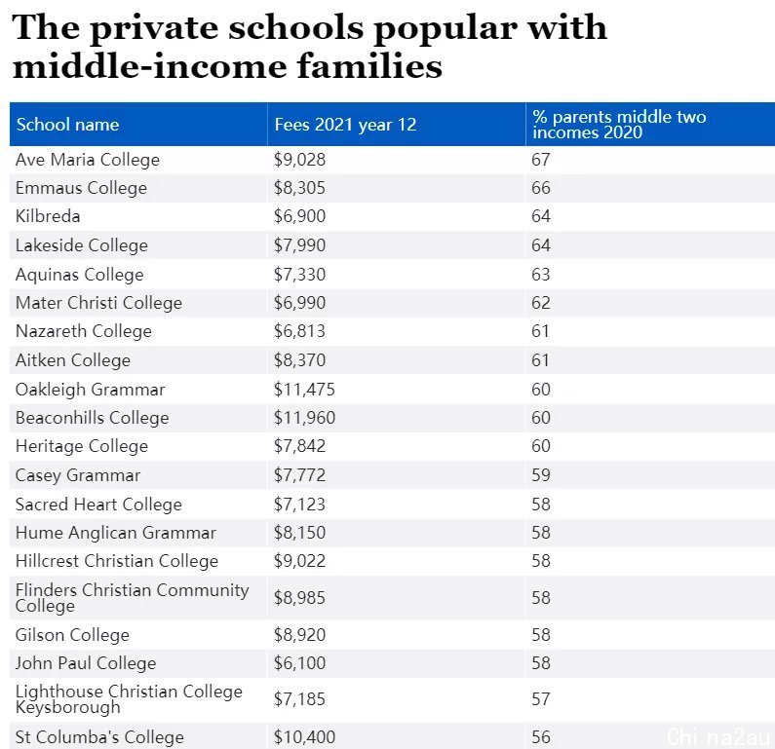The image size is (775, 749).
Task: Click the School name column header
Action: click(x=138, y=124)
